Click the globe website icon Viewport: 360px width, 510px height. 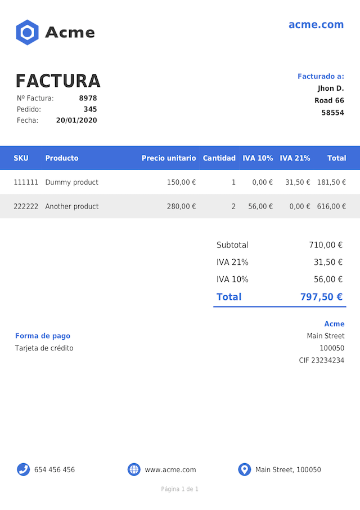[134, 469]
